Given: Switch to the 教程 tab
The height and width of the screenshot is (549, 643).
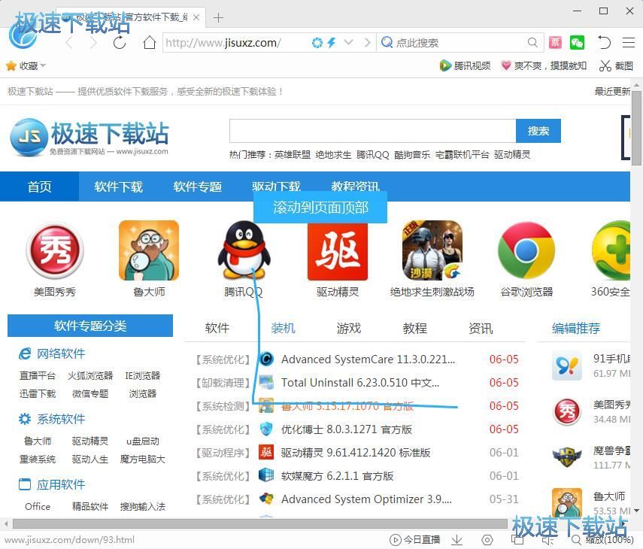Looking at the screenshot, I should click(x=414, y=328).
